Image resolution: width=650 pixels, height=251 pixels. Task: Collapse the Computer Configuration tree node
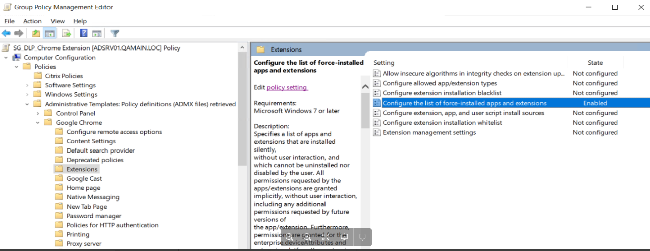[x=6, y=58]
